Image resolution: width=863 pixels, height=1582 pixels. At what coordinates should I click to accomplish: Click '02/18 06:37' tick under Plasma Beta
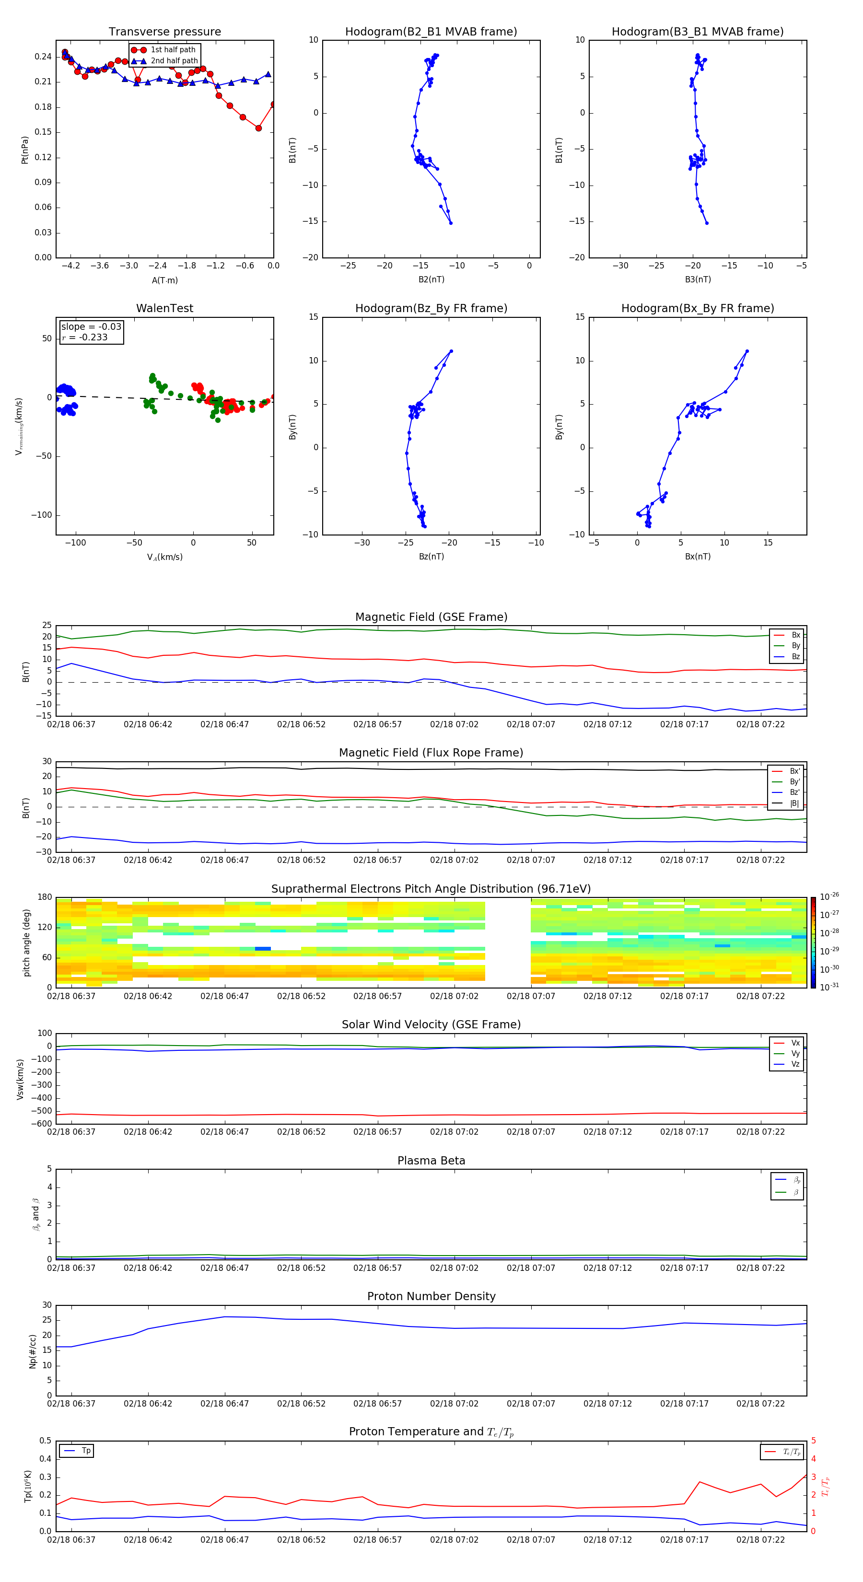pos(71,1268)
